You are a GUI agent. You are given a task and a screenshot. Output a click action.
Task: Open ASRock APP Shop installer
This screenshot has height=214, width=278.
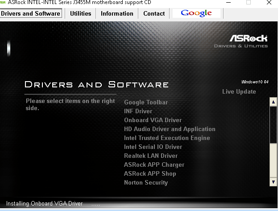point(150,174)
